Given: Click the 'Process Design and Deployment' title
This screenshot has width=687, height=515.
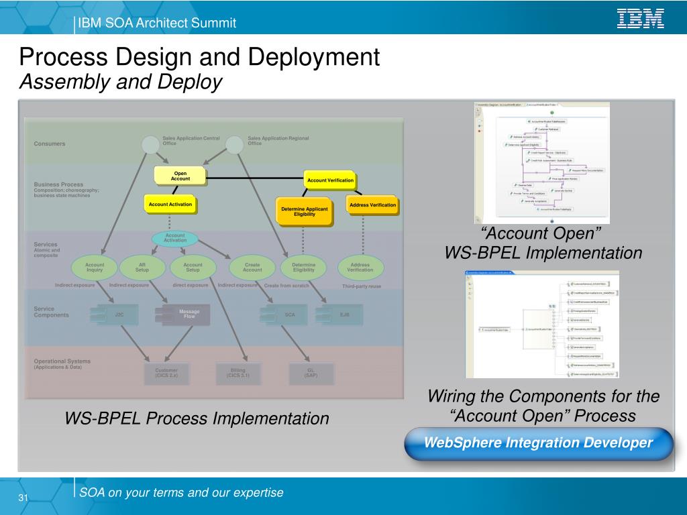Looking at the screenshot, I should [x=199, y=57].
